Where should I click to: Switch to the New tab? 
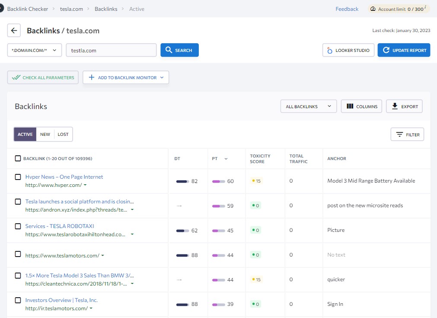45,135
